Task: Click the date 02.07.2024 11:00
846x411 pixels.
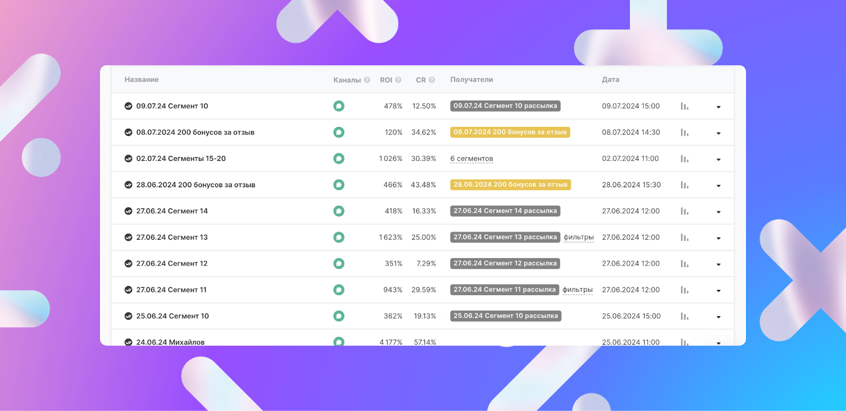Action: [x=630, y=159]
